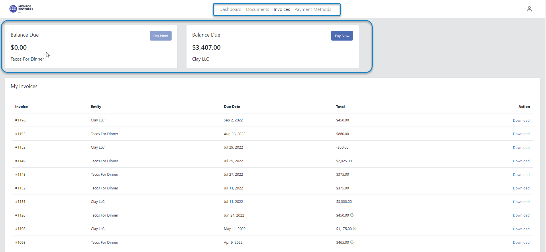Open the user profile icon

[529, 9]
